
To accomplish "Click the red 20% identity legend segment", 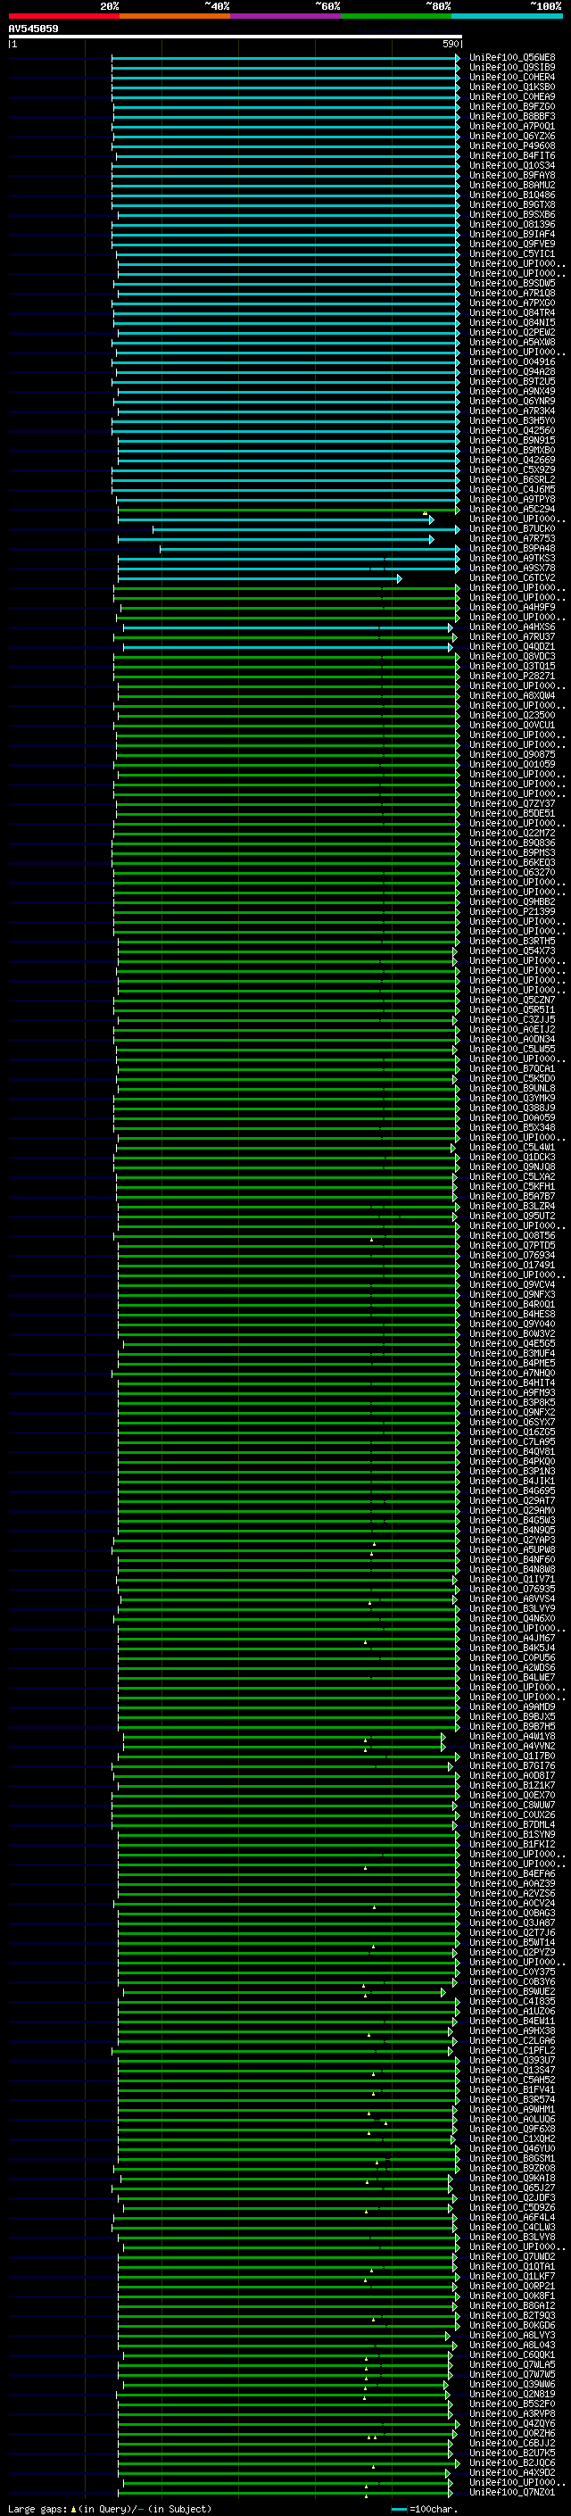I will pos(63,17).
